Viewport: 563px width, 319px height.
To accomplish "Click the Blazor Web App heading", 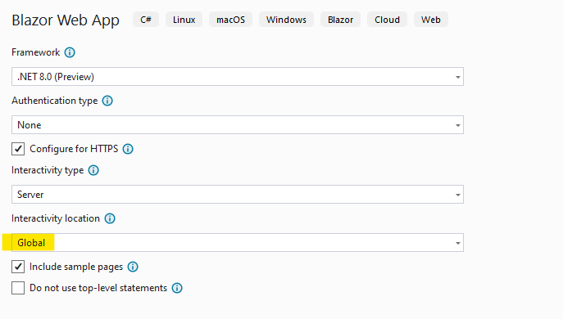I will pyautogui.click(x=66, y=20).
